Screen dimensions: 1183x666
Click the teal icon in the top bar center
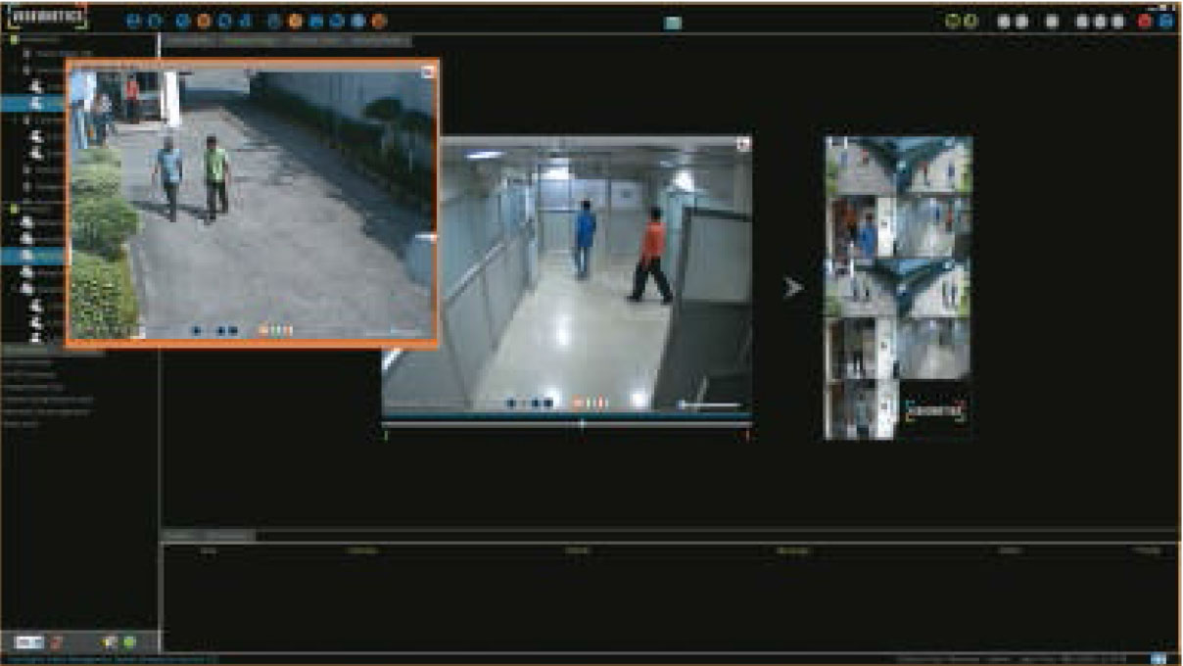672,23
